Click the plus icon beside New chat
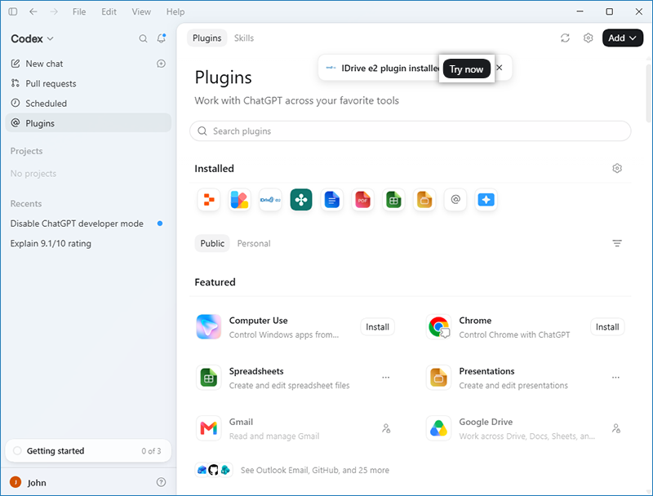Image resolution: width=653 pixels, height=496 pixels. pos(161,64)
